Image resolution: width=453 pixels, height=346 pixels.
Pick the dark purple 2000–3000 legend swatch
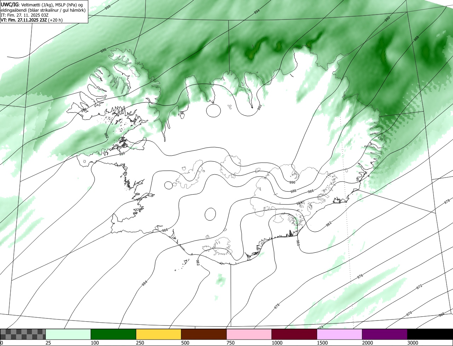tap(385, 334)
